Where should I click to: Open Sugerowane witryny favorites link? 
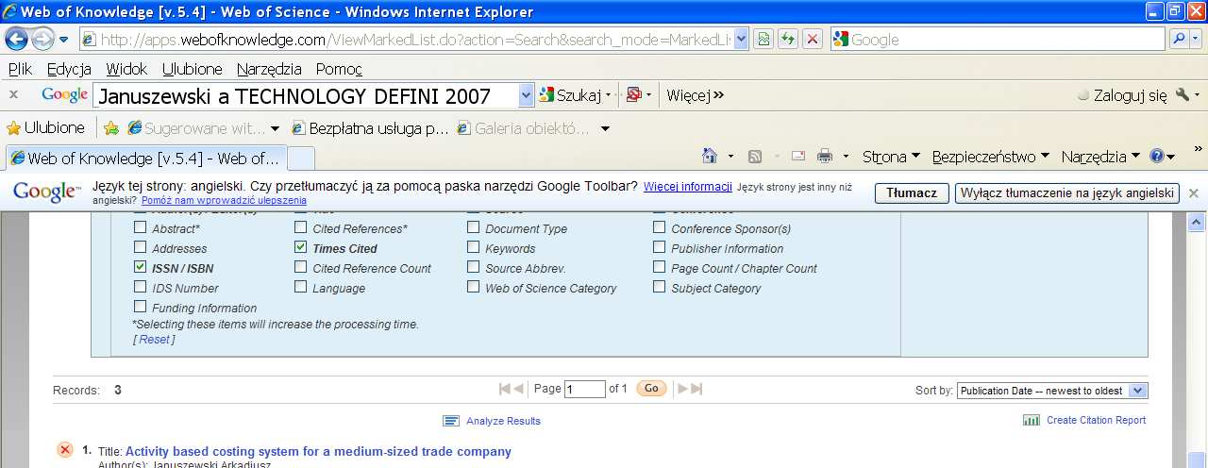click(x=197, y=128)
